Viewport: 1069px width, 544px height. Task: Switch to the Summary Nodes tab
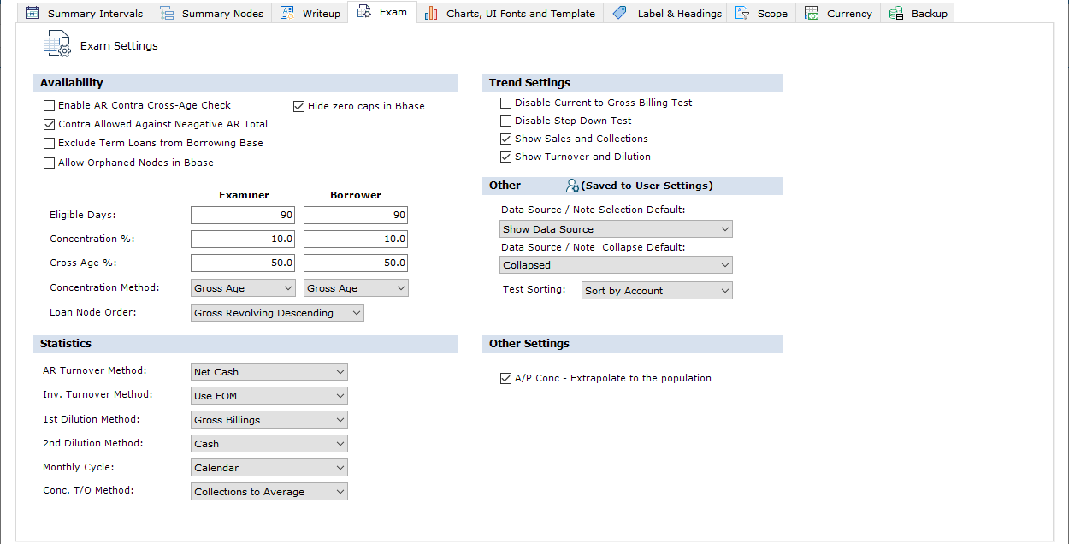[221, 14]
